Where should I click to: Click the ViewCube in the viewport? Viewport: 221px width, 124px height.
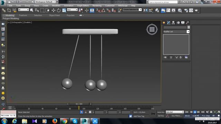click(x=152, y=30)
